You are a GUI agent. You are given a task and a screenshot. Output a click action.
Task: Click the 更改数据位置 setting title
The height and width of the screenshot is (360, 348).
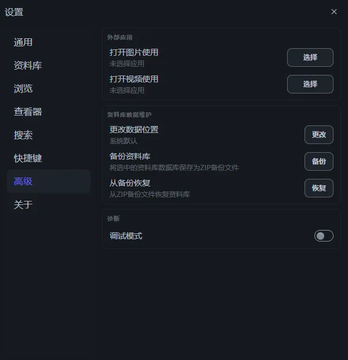pos(134,129)
